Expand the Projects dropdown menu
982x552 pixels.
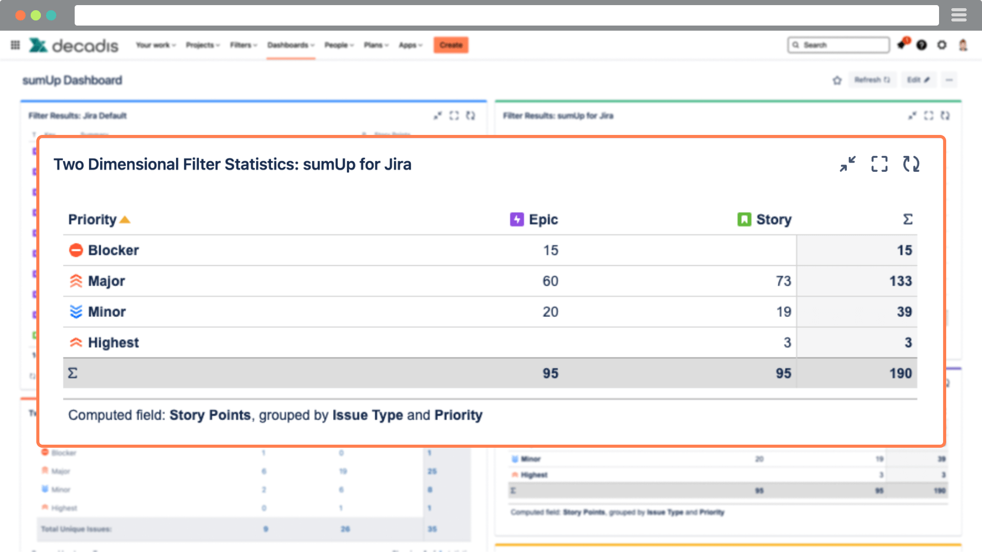(x=203, y=45)
